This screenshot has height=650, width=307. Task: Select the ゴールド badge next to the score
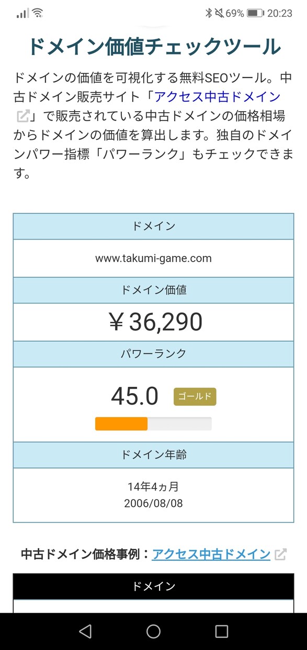[x=195, y=397]
